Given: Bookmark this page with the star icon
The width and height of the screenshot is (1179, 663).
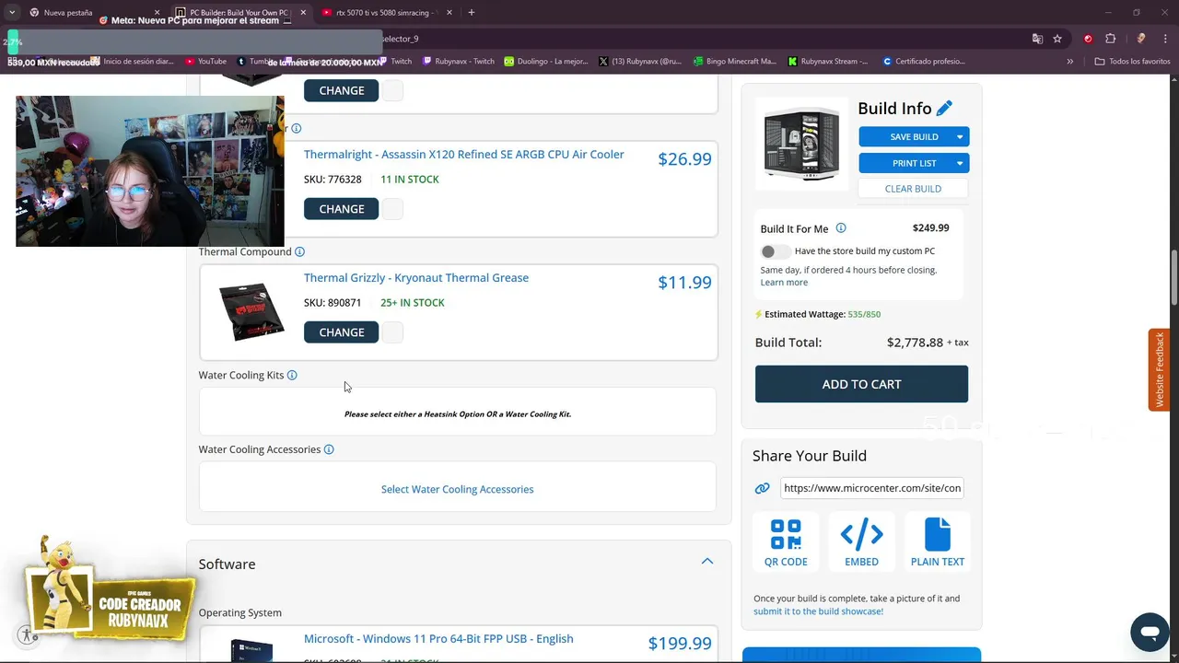Looking at the screenshot, I should coord(1057,39).
